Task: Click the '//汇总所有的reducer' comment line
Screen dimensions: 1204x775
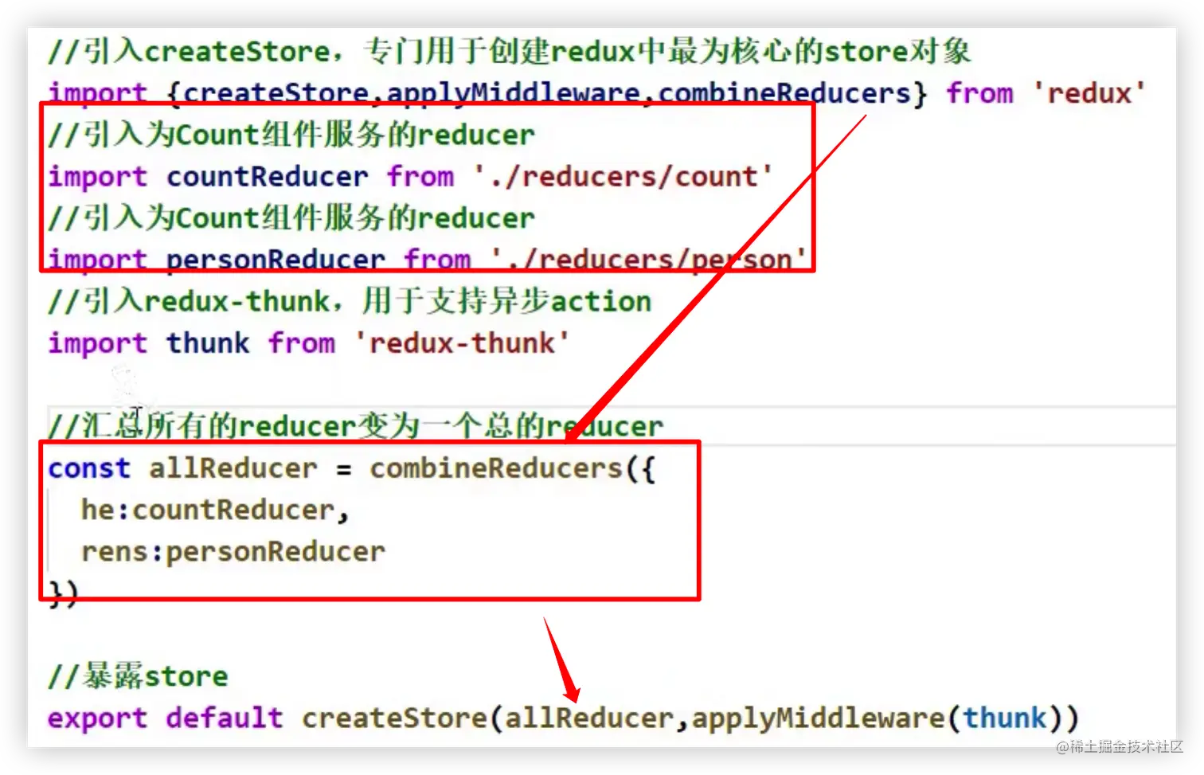Action: click(355, 425)
